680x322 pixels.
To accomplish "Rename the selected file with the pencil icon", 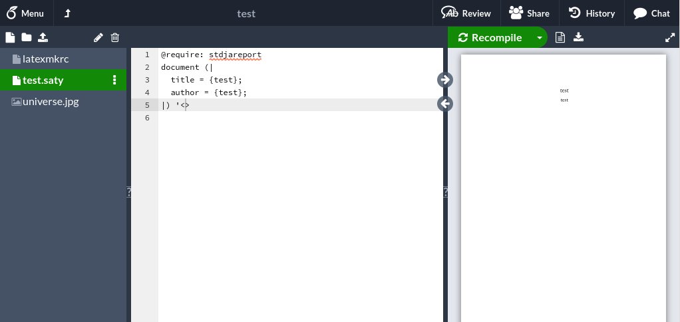I will (98, 38).
